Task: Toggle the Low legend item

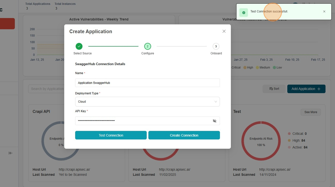Action: [x=277, y=67]
